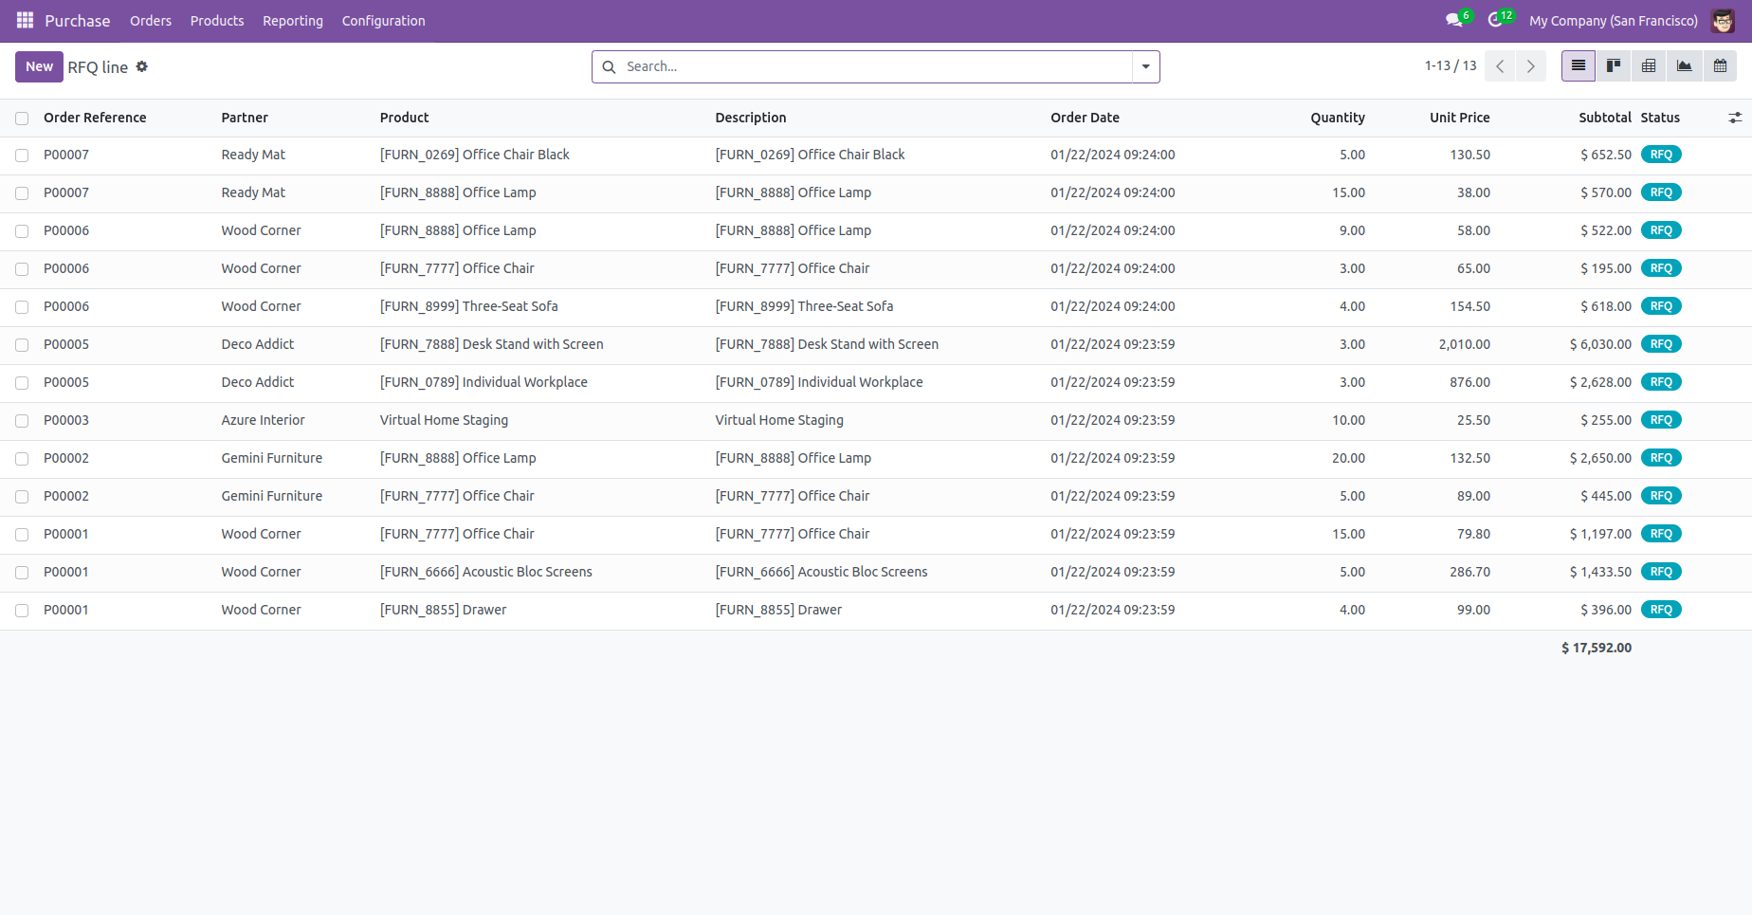The width and height of the screenshot is (1752, 915).
Task: Switch to pivot table view
Action: point(1649,66)
